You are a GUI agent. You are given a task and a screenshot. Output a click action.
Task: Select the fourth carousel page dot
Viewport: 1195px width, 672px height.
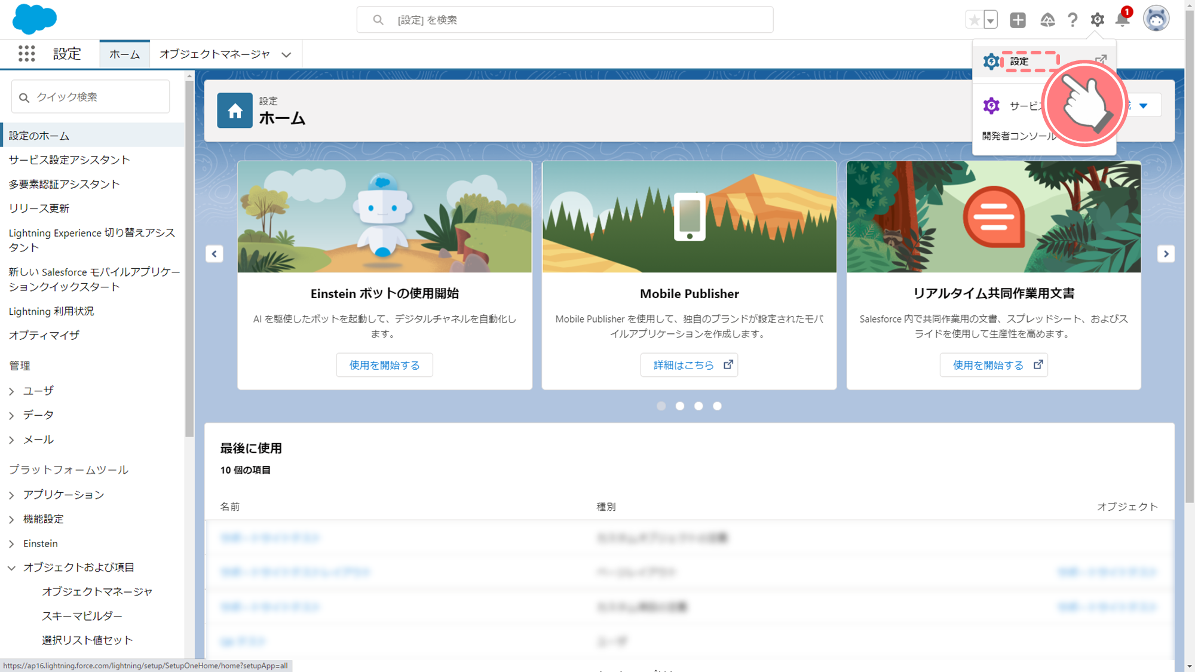(717, 406)
